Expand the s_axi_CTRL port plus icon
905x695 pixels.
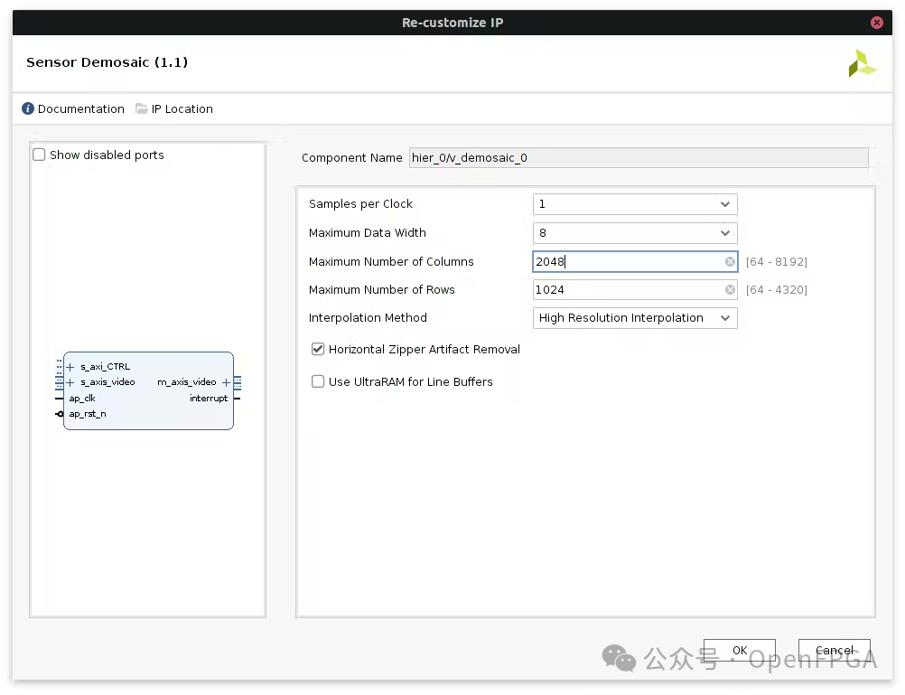click(x=70, y=367)
